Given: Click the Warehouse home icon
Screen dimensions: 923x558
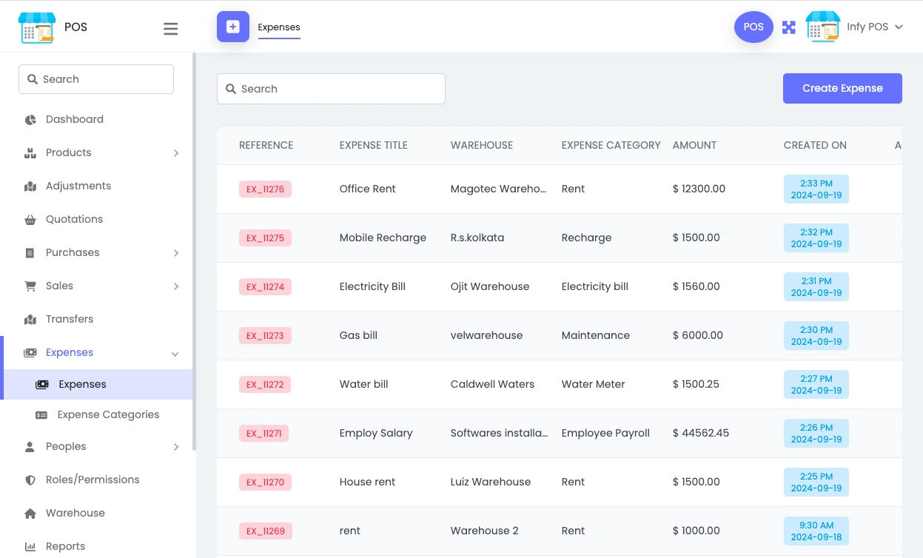Looking at the screenshot, I should [30, 514].
